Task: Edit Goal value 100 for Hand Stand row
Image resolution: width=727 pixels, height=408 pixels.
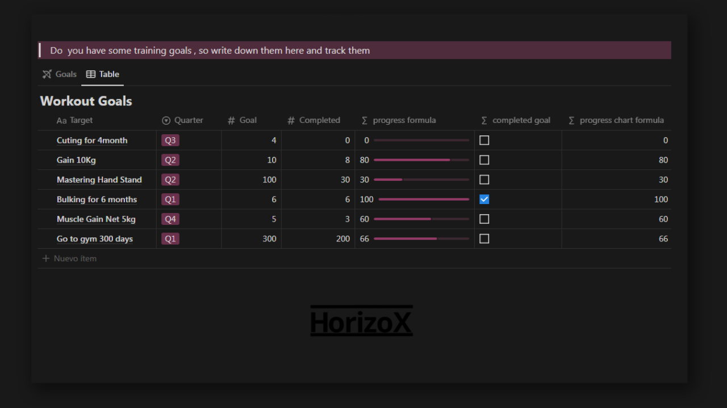Action: click(269, 180)
